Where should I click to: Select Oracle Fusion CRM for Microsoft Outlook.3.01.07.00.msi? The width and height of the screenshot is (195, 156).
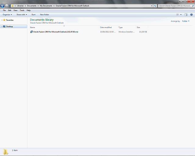(55, 32)
